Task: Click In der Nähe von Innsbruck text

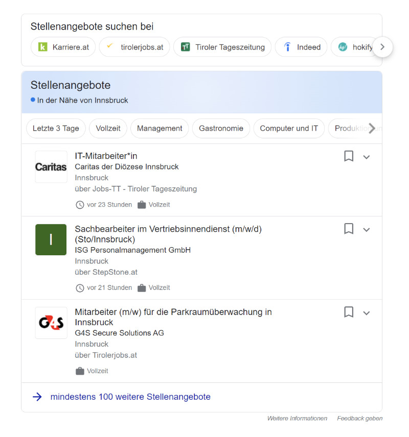Action: tap(82, 100)
